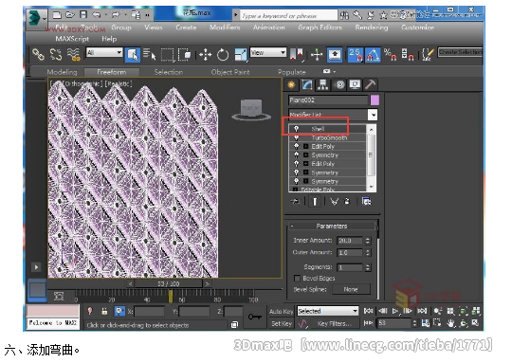The image size is (530, 363).
Task: Open the Modifiers menu
Action: [225, 27]
